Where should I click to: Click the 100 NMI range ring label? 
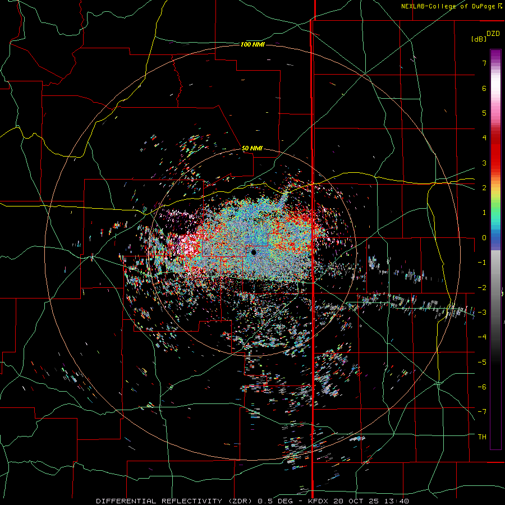click(252, 44)
